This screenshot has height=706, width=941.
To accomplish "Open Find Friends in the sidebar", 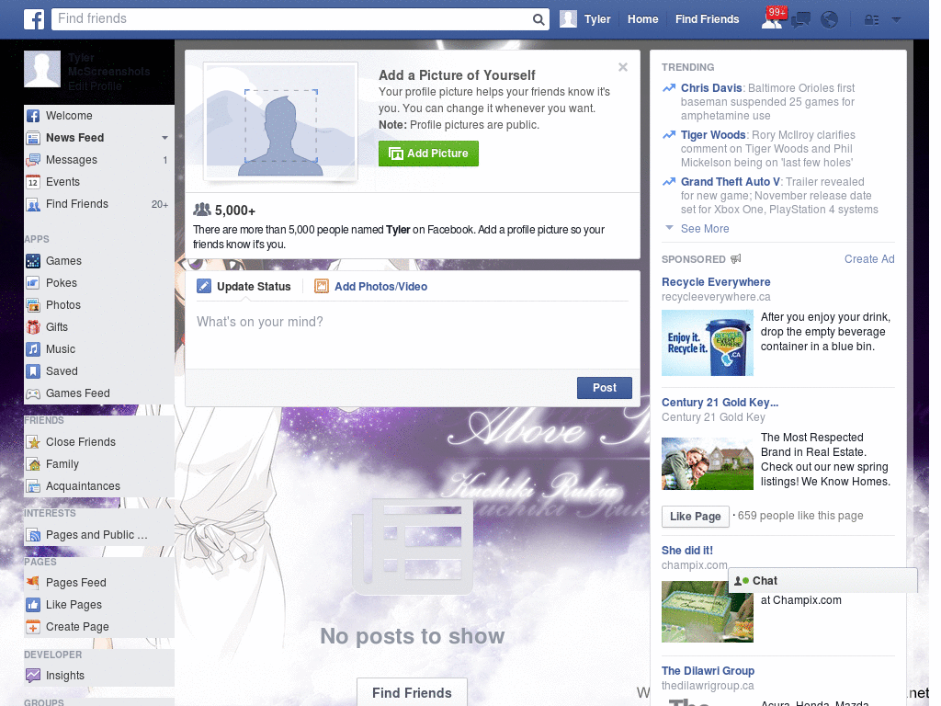I will point(99,204).
